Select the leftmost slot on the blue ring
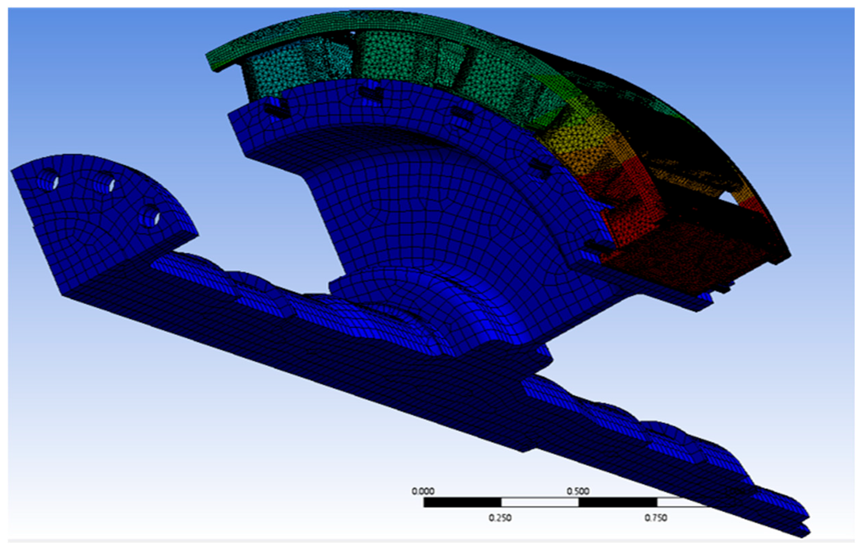 277,110
